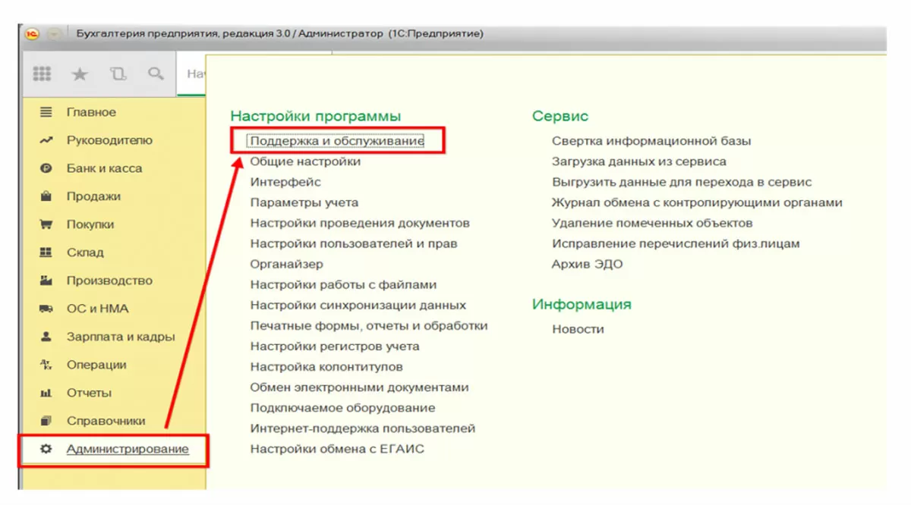Select the Продажи section
Screen dimensions: 911x505
click(93, 196)
